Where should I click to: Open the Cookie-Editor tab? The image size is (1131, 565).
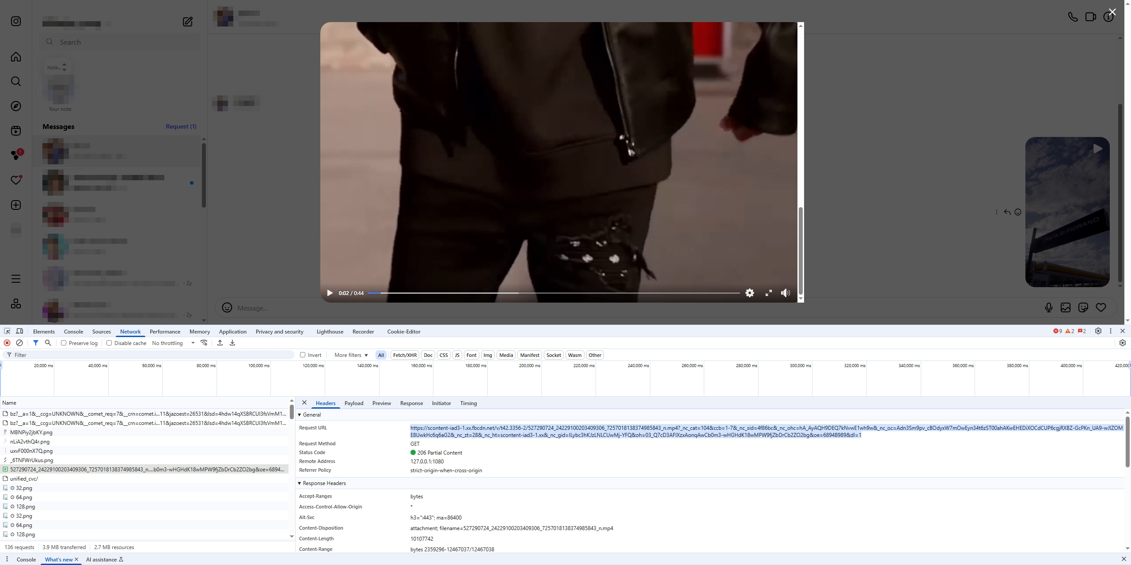404,332
